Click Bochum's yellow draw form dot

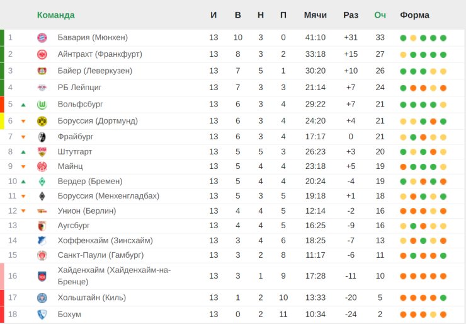click(433, 315)
